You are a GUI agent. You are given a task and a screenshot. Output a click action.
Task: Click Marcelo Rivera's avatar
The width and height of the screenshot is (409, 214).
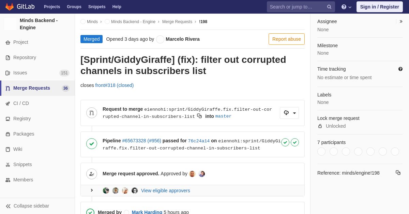[160, 39]
